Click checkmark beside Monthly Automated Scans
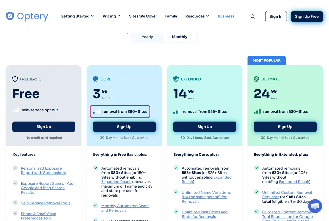The width and height of the screenshot is (329, 221). 96,205
